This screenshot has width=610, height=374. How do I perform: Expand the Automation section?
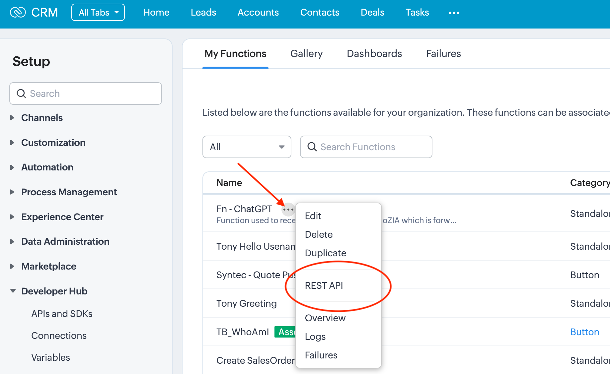pyautogui.click(x=12, y=167)
